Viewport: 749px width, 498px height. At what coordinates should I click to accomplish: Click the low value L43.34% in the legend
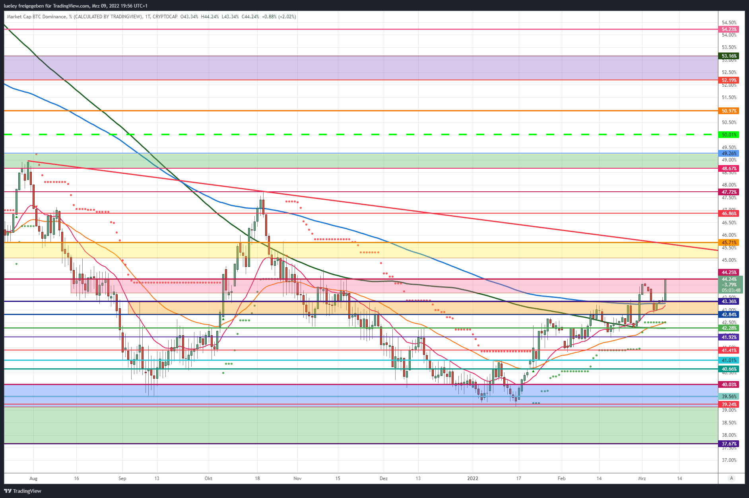[x=230, y=17]
